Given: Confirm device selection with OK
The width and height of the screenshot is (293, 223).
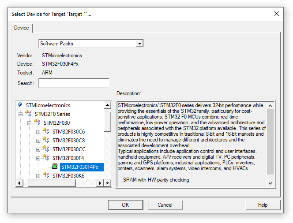Looking at the screenshot, I should (126, 205).
